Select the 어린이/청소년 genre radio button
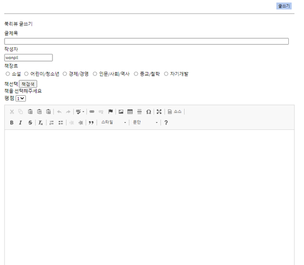 pos(26,74)
